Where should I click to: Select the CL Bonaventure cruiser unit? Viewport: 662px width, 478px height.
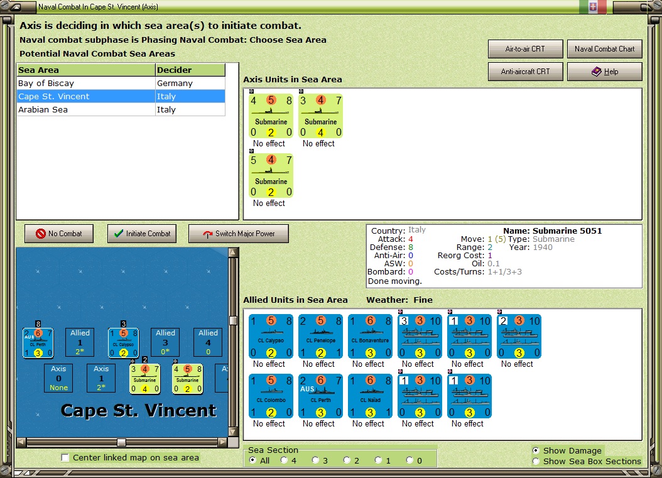[370, 337]
